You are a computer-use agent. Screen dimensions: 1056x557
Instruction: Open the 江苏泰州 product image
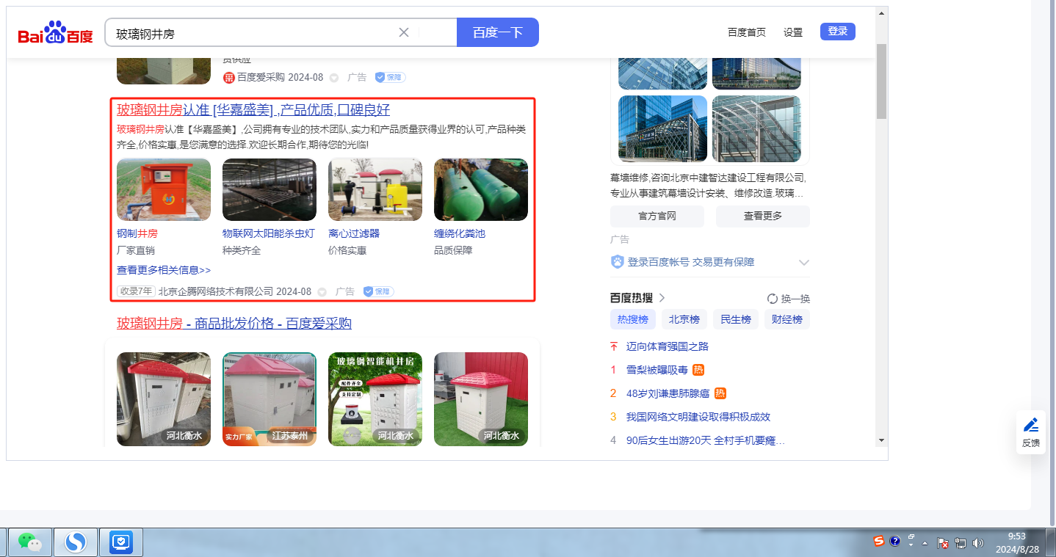tap(270, 399)
